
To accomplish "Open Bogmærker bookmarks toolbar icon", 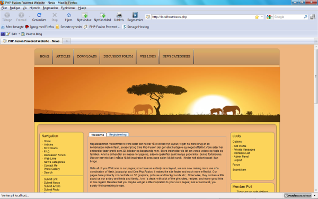I will coord(135,17).
